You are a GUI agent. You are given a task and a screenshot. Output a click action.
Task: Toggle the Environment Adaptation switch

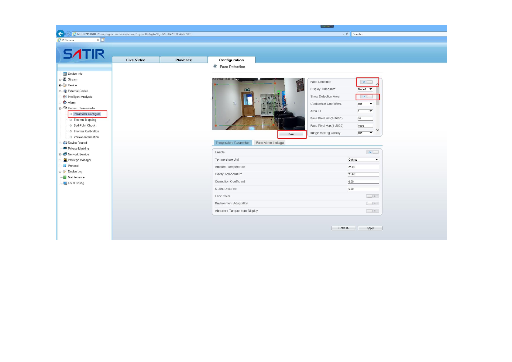coord(373,203)
